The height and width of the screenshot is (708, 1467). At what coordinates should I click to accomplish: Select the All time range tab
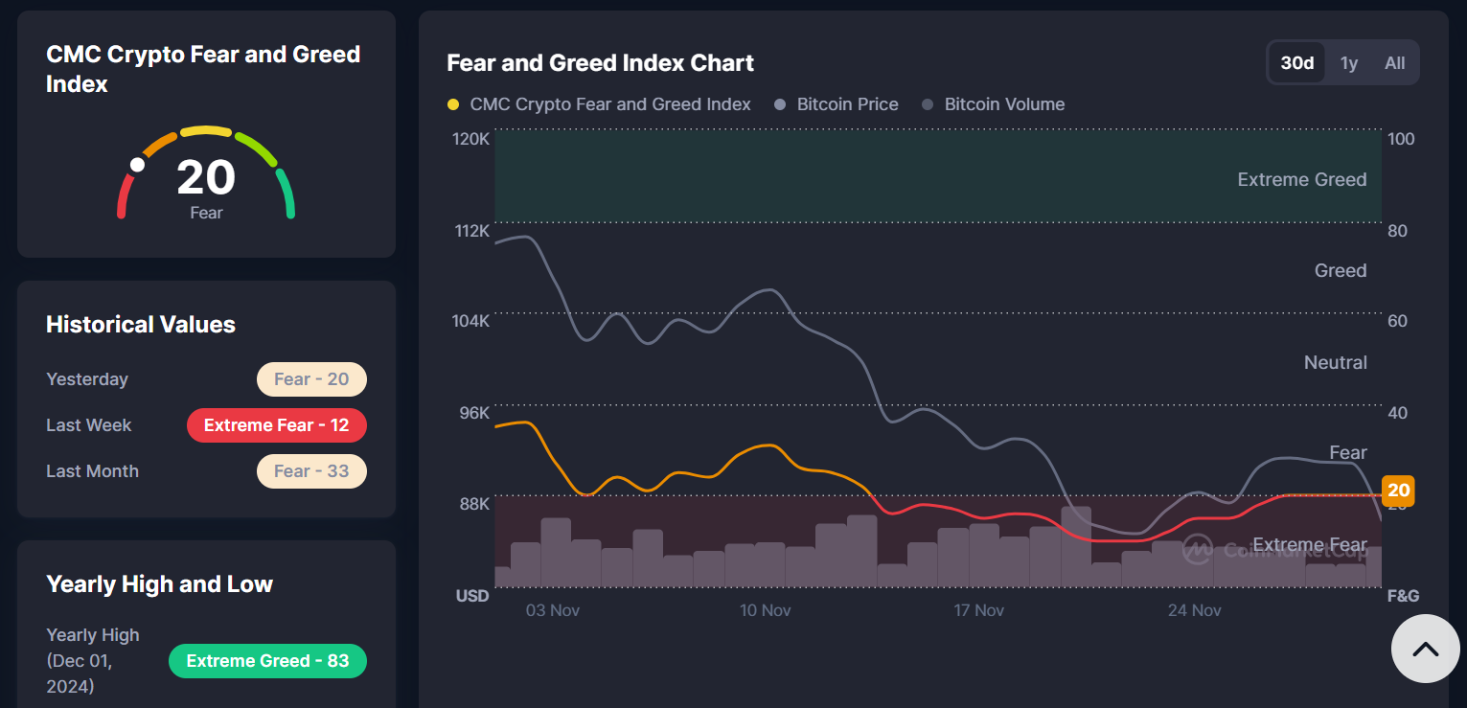click(x=1394, y=62)
